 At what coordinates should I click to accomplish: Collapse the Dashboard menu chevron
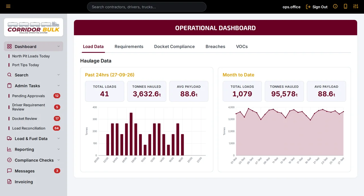[x=59, y=46]
